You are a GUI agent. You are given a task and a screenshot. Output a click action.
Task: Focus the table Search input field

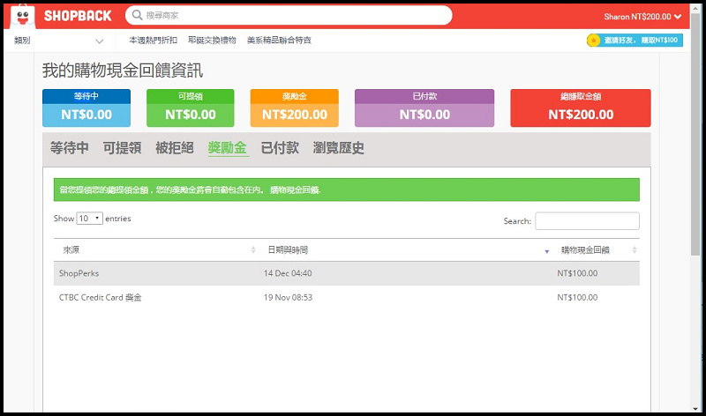(x=587, y=221)
